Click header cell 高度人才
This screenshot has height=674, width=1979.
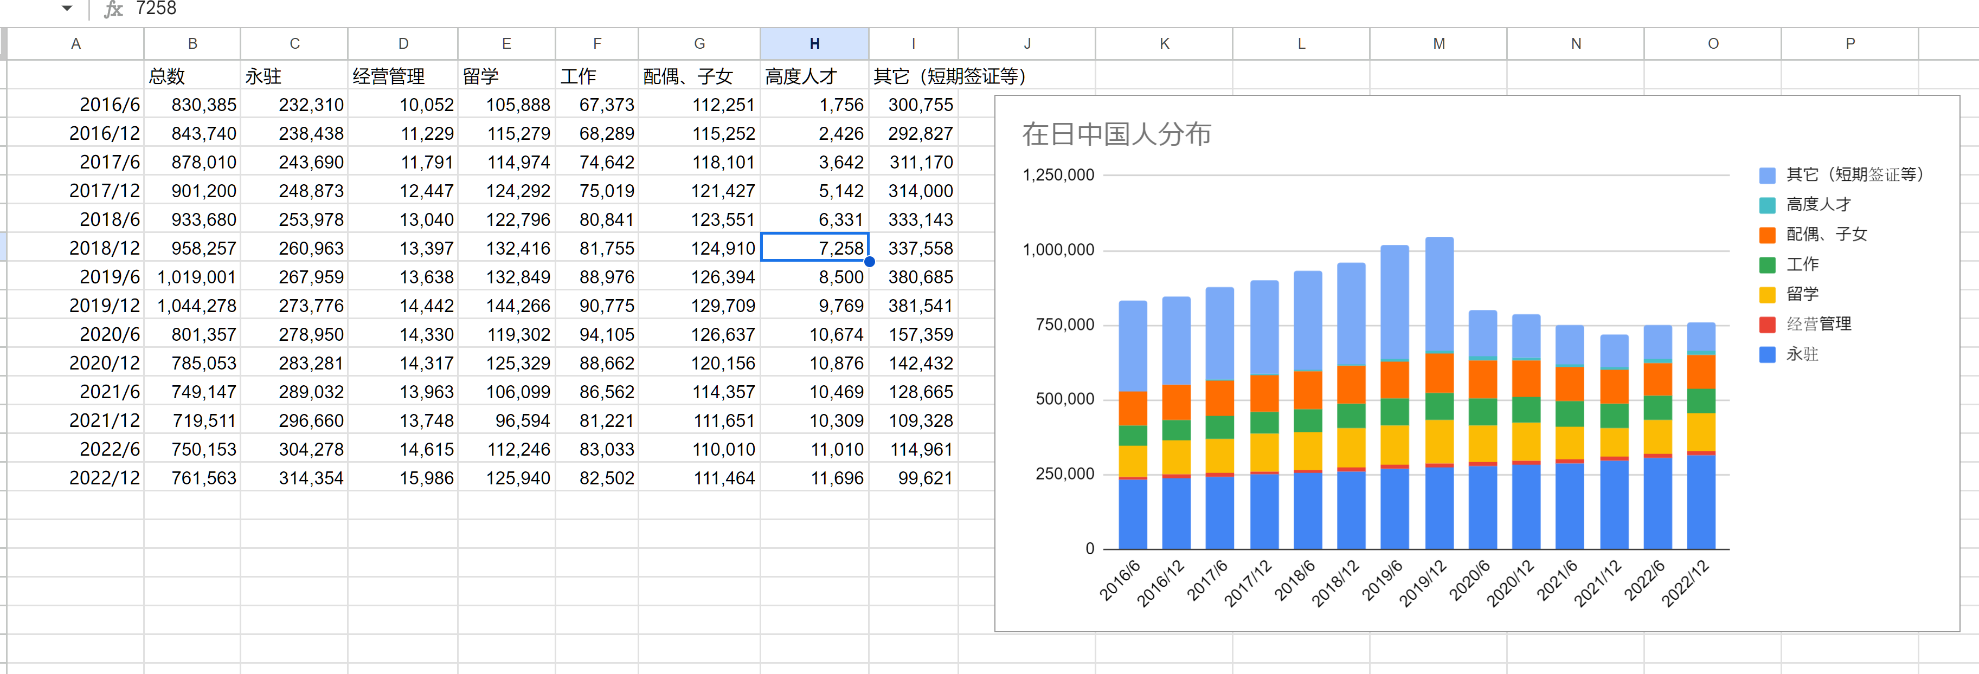point(814,76)
